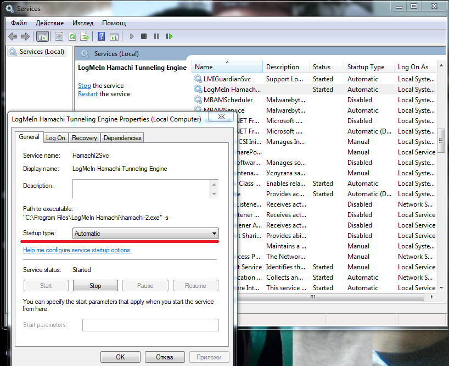Click the hamachi-2.exe executable path text
Viewport: 449px width, 366px height.
(x=96, y=218)
